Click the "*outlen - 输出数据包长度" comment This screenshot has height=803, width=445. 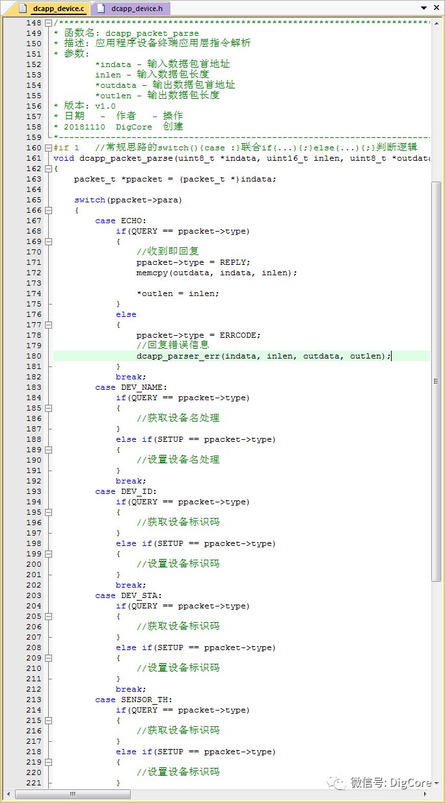157,96
